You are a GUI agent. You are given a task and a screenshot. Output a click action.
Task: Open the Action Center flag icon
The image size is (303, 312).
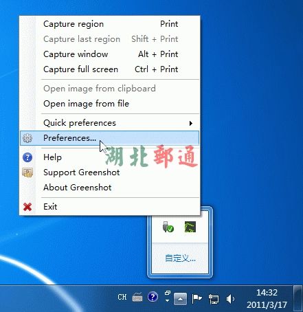click(197, 299)
